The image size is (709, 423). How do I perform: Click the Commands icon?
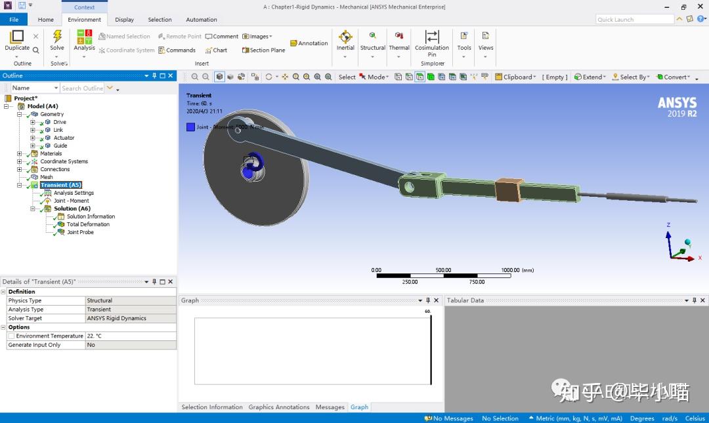coord(177,50)
